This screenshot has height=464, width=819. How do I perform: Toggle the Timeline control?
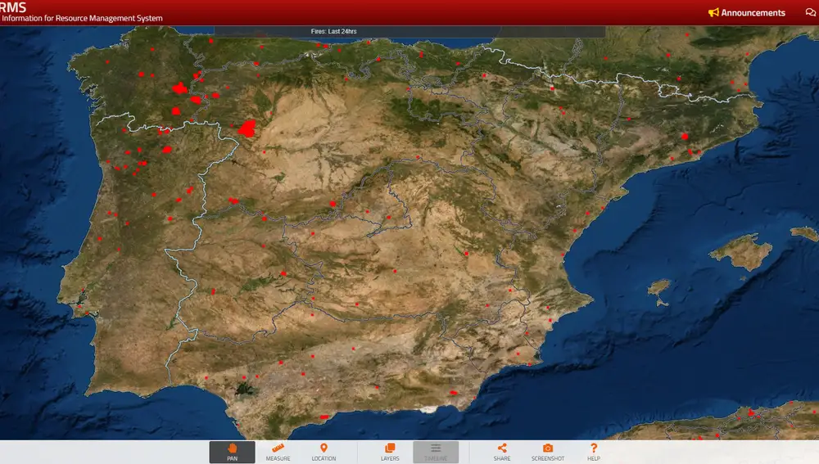pos(436,452)
